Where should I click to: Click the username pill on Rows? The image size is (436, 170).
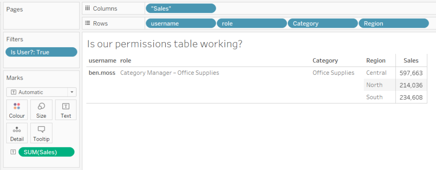[x=181, y=23]
